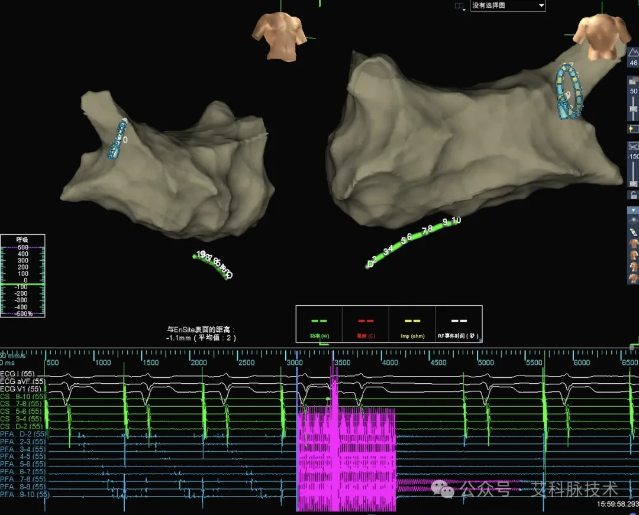
Task: Click the translucency layers icon above 50
Action: point(633,81)
